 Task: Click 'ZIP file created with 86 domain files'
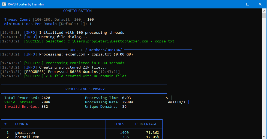tap(86, 76)
